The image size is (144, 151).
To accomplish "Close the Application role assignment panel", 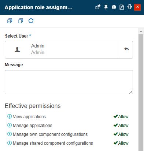I will tap(137, 7).
